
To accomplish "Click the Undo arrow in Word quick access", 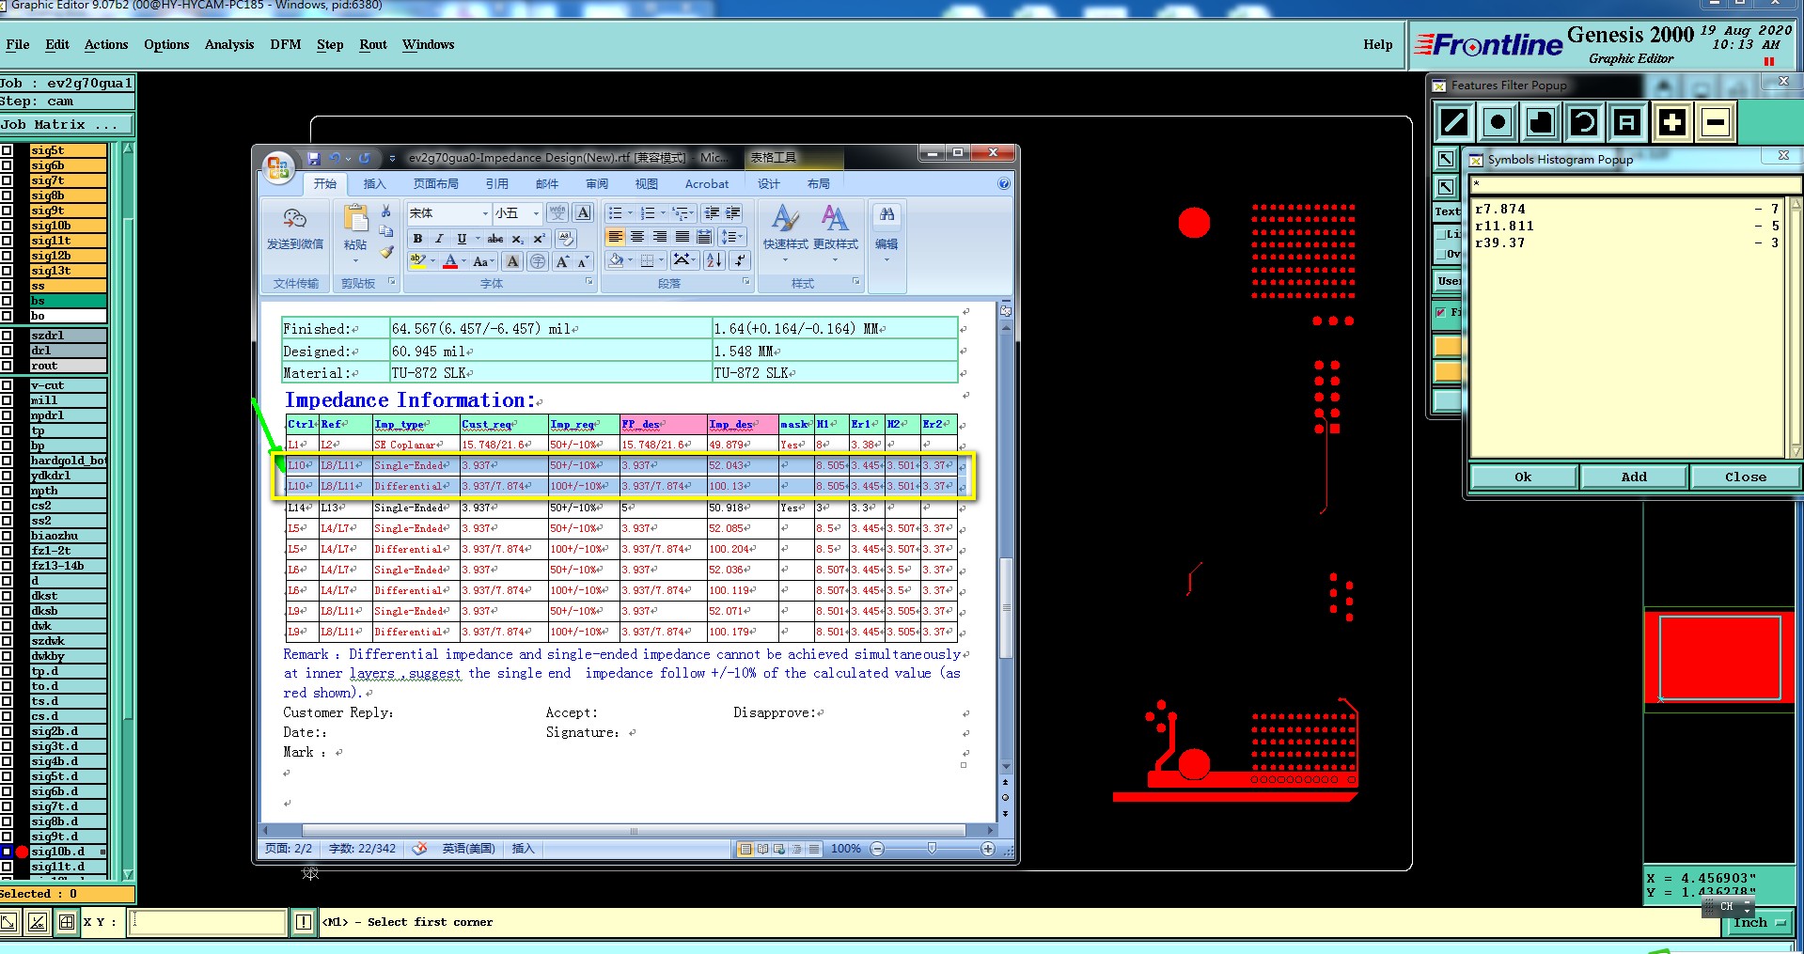I will 335,158.
